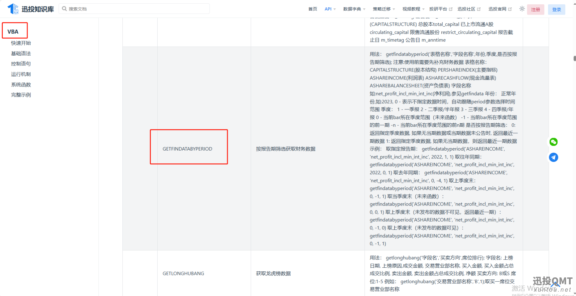
Task: Open 控制语句 in sidebar
Action: 21,64
